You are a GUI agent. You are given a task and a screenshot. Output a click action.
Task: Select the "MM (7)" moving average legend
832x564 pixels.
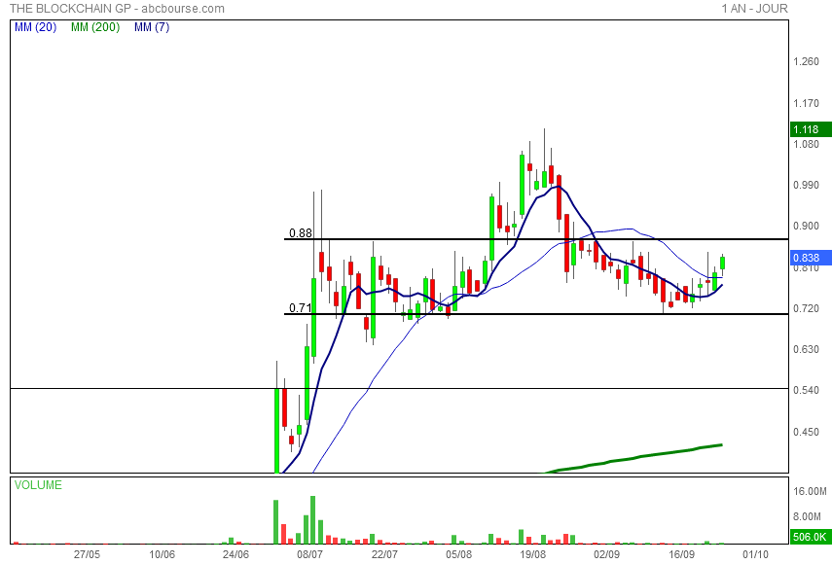[x=152, y=27]
